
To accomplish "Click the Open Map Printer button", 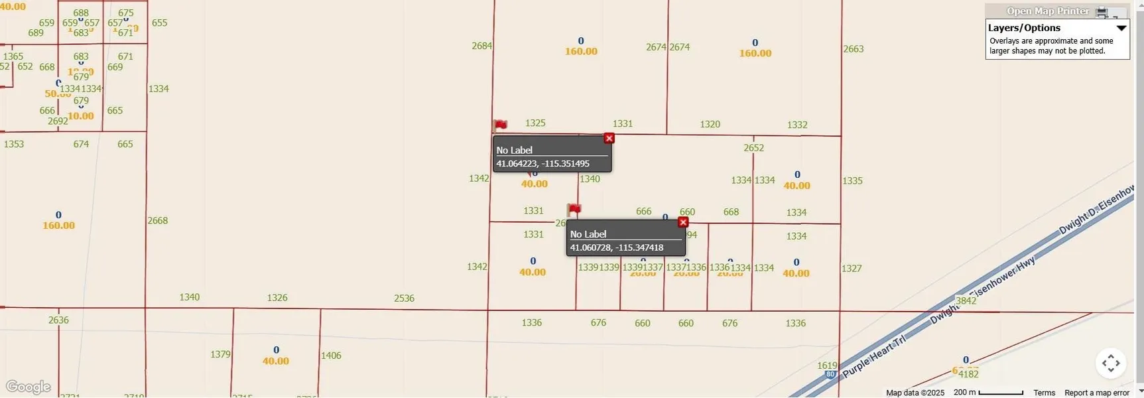I will tap(1047, 11).
